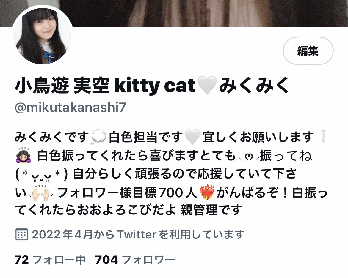Viewport: 348px width, 278px height.
Task: Click the みくみくです greeting in bio
Action: click(x=52, y=137)
